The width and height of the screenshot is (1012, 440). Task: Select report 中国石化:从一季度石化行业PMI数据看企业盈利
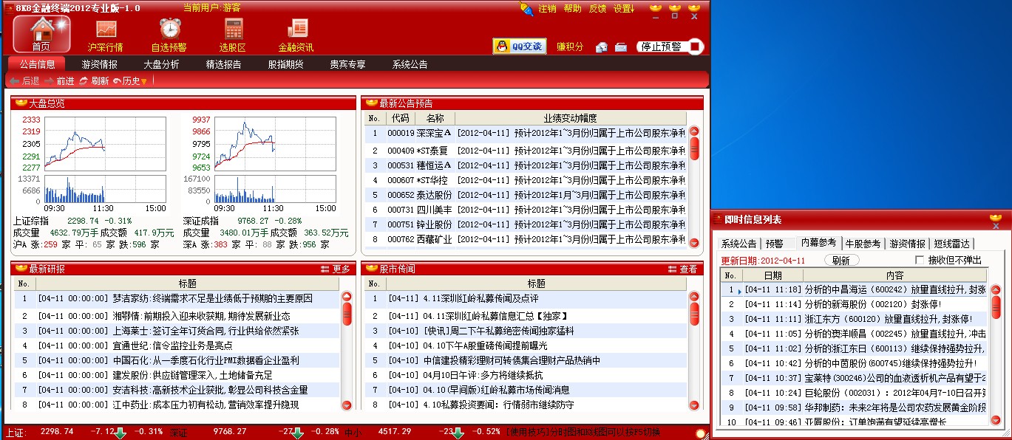pyautogui.click(x=177, y=360)
